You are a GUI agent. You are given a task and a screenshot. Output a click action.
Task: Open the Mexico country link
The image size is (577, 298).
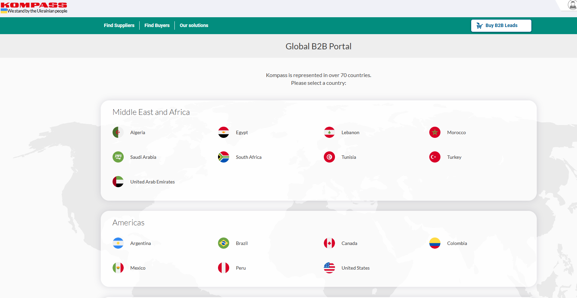(138, 268)
